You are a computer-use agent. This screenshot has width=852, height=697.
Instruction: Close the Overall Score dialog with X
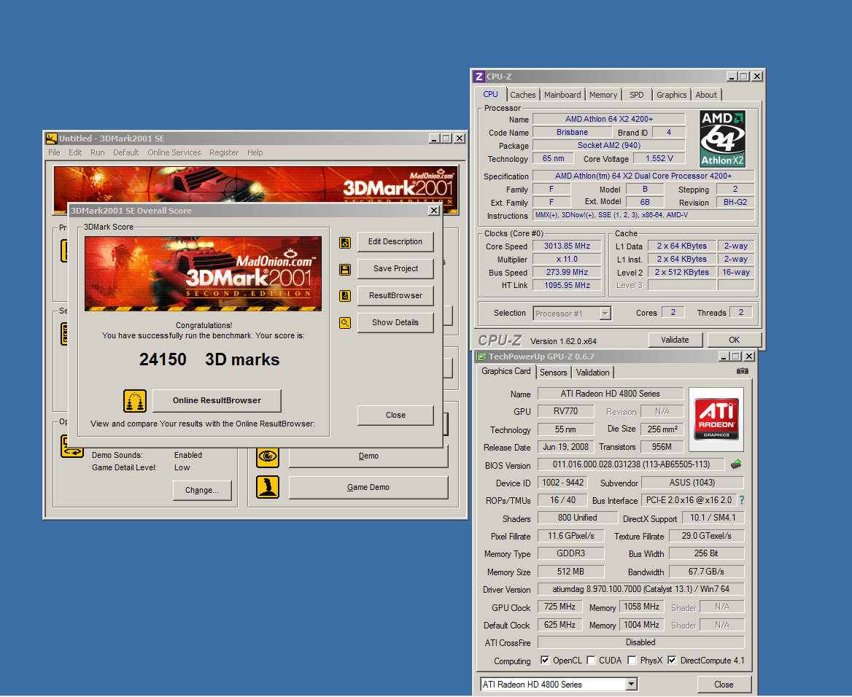[433, 211]
